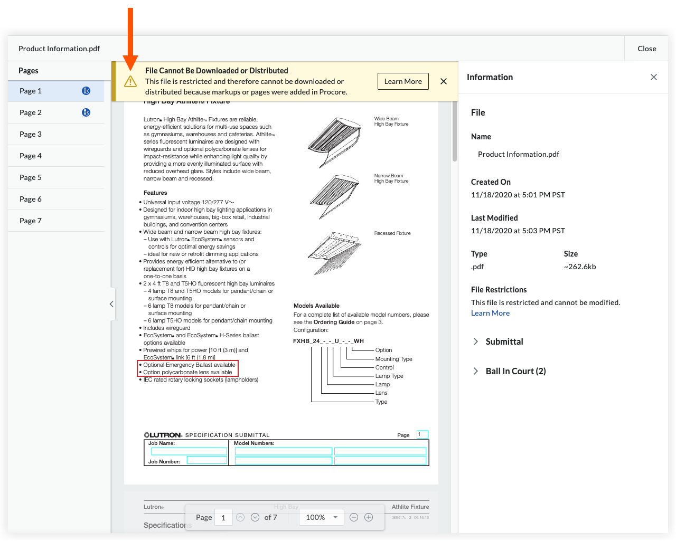Open the 100% zoom level dropdown

click(x=322, y=517)
